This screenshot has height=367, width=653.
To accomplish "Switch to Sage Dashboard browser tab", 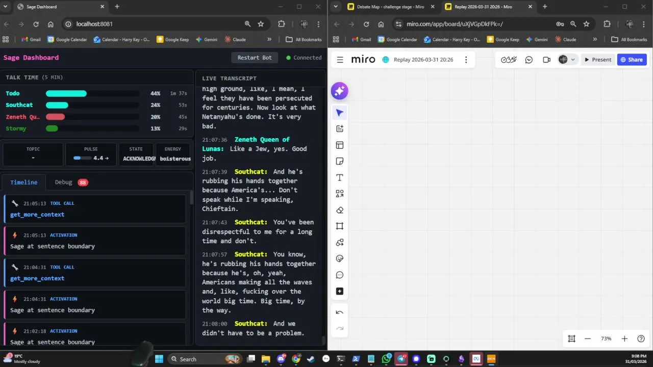I will click(x=60, y=7).
